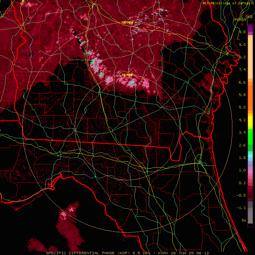Select the 5.8 value on the color scale
The width and height of the screenshot is (255, 255).
point(242,95)
